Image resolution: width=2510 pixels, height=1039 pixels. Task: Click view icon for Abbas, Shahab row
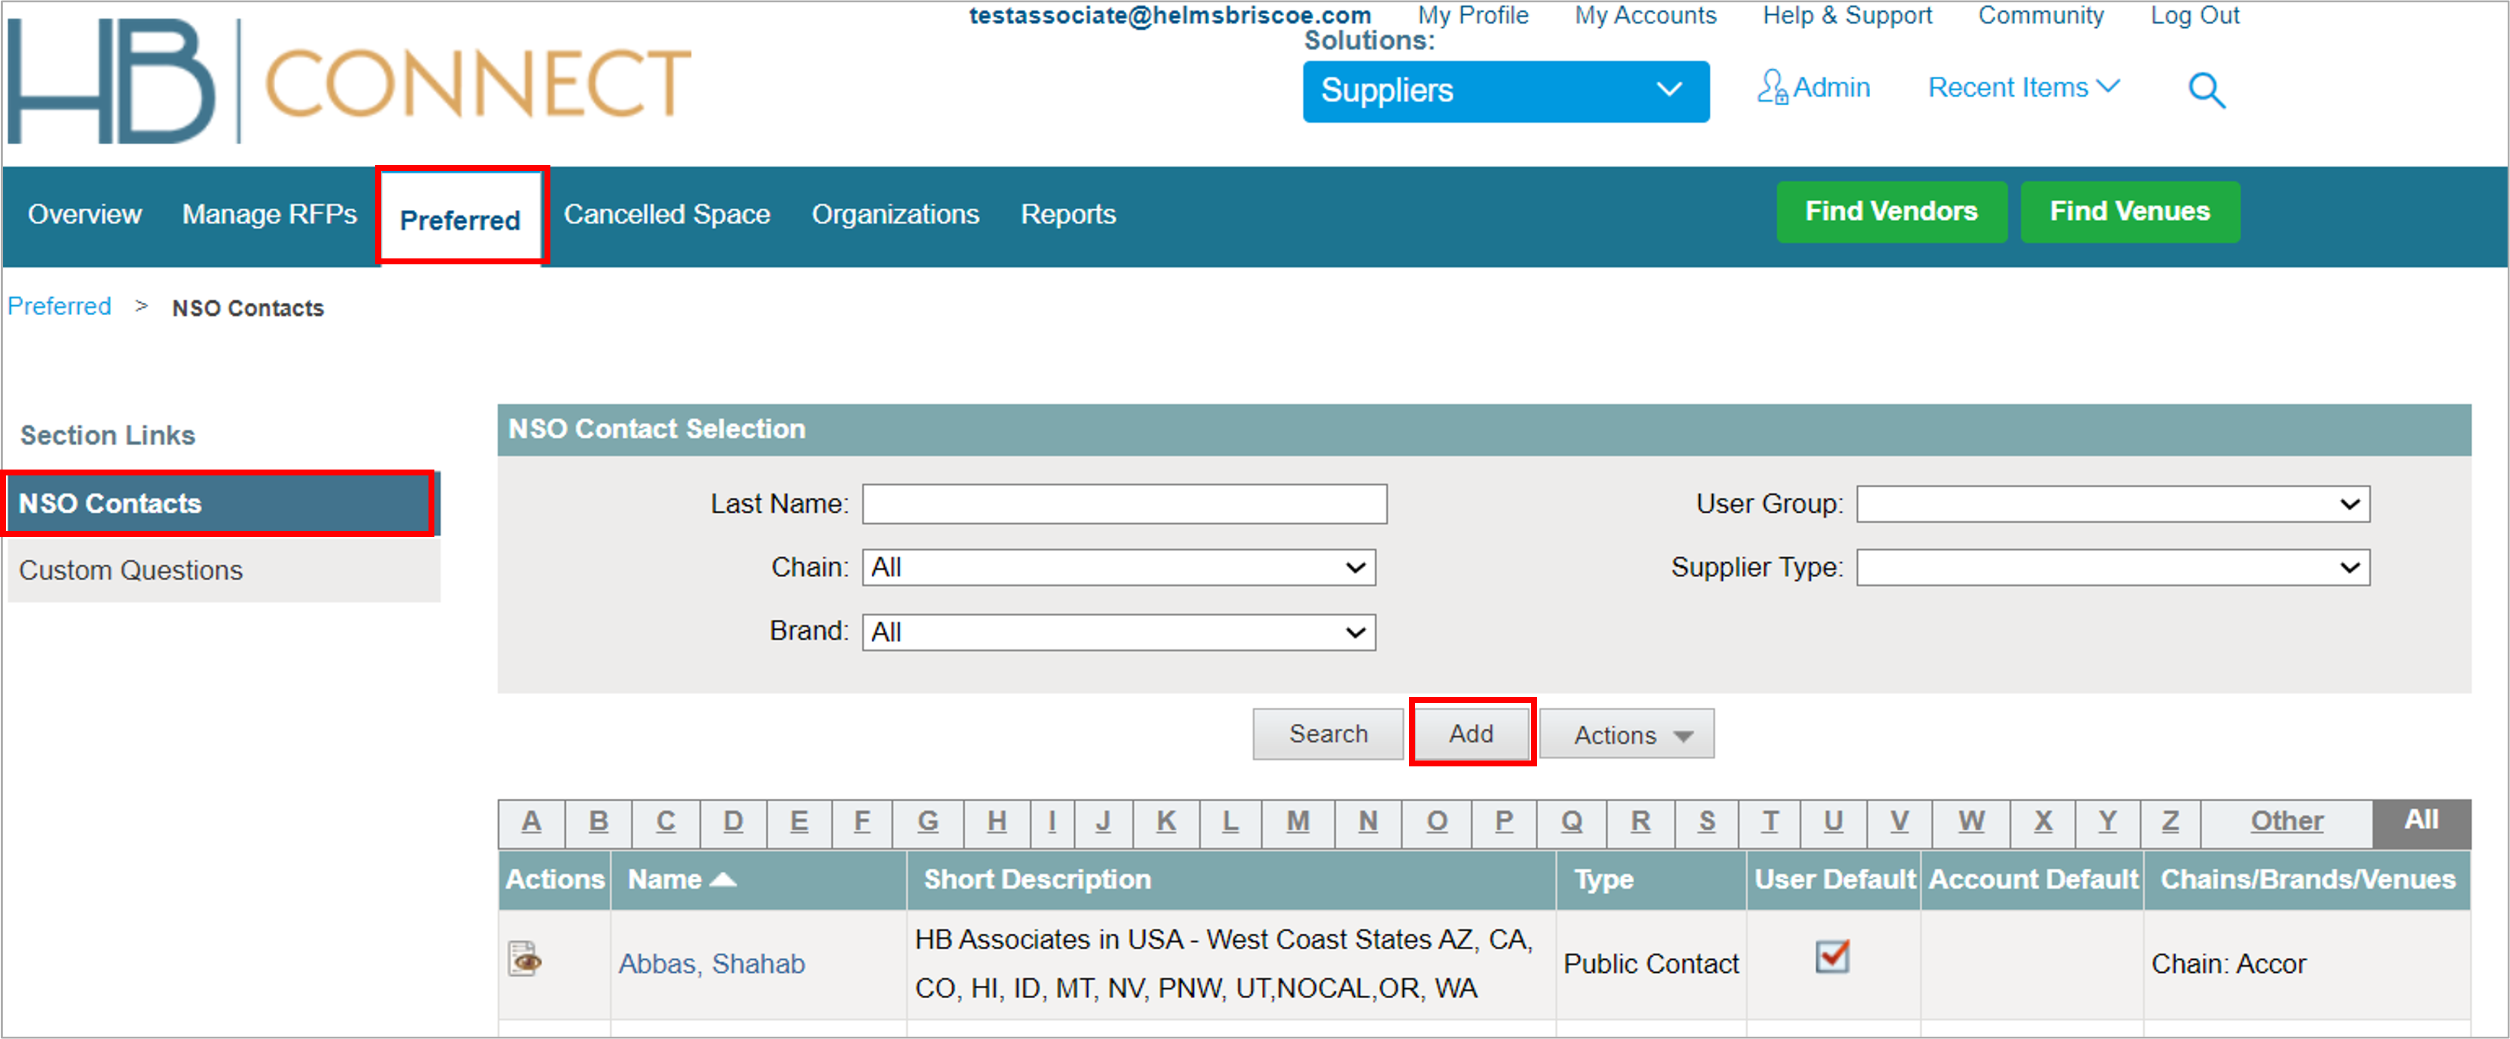click(x=525, y=959)
